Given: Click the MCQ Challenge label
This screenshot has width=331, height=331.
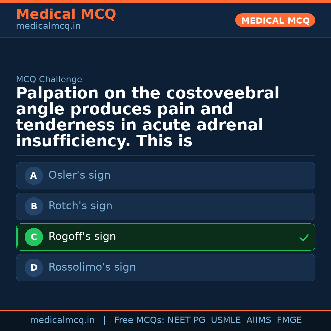Looking at the screenshot, I should [49, 80].
